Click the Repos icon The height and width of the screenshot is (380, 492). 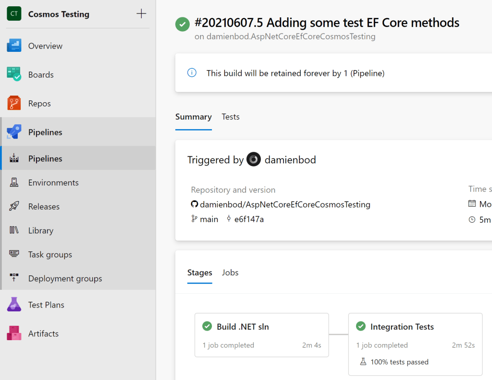tap(14, 103)
